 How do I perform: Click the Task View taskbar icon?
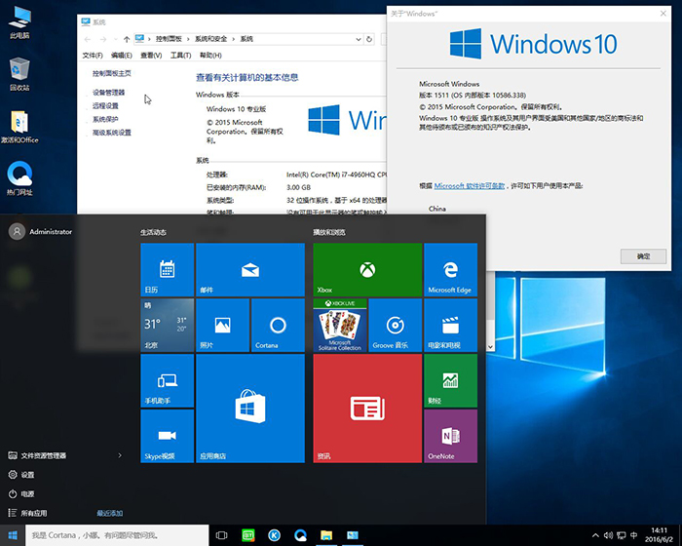(x=221, y=535)
